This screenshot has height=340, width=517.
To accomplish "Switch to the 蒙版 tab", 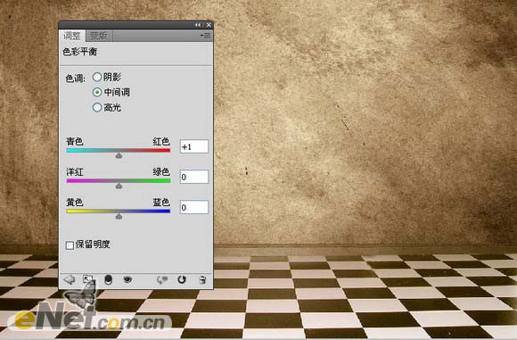I will pos(99,36).
